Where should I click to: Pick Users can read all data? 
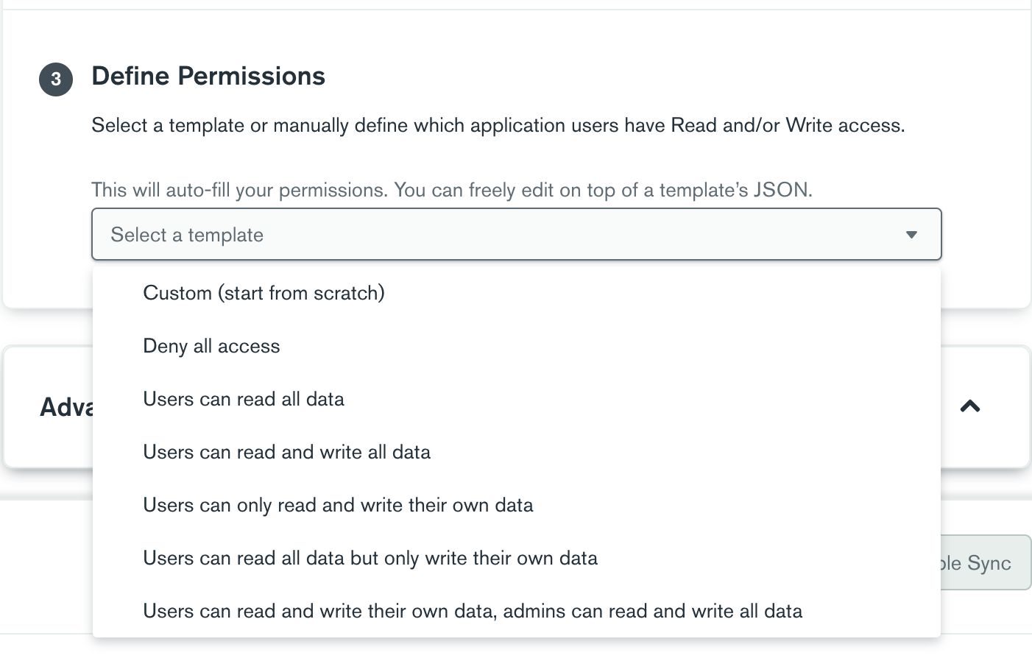(x=244, y=399)
